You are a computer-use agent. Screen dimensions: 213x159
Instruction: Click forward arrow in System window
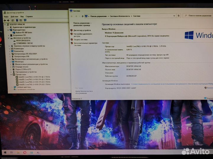point(76,16)
